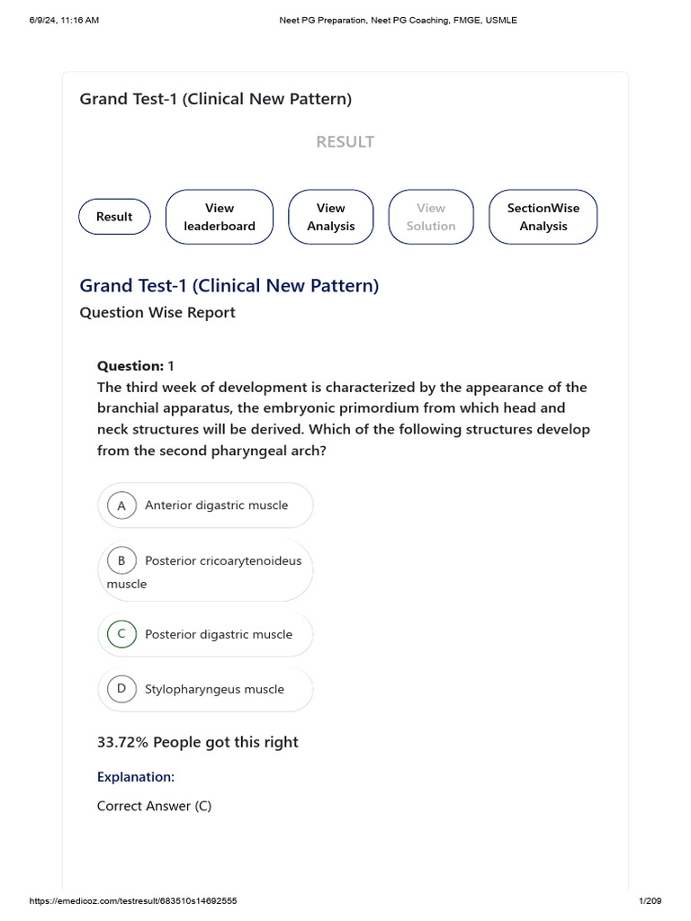
Task: Click the RESULT header label
Action: [x=345, y=142]
